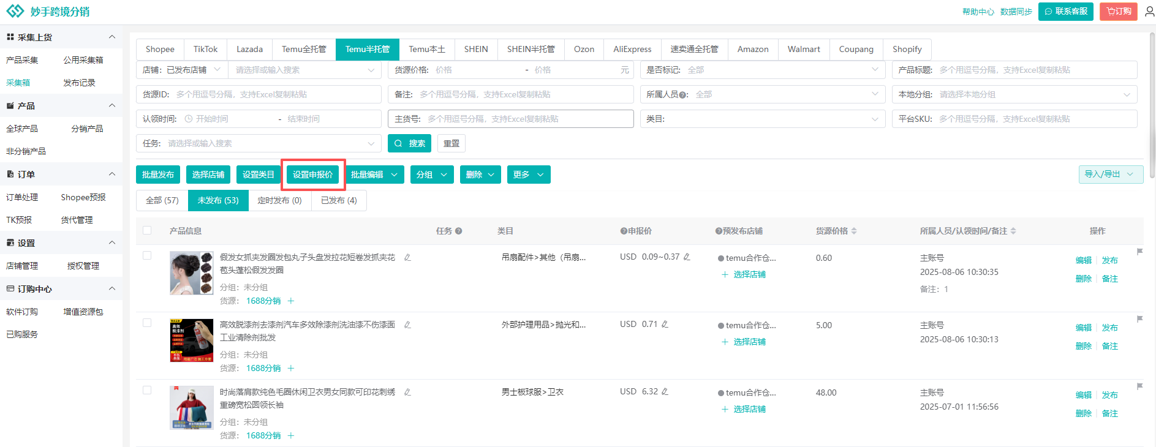Select the paint remover product checkbox
The image size is (1156, 447).
147,323
